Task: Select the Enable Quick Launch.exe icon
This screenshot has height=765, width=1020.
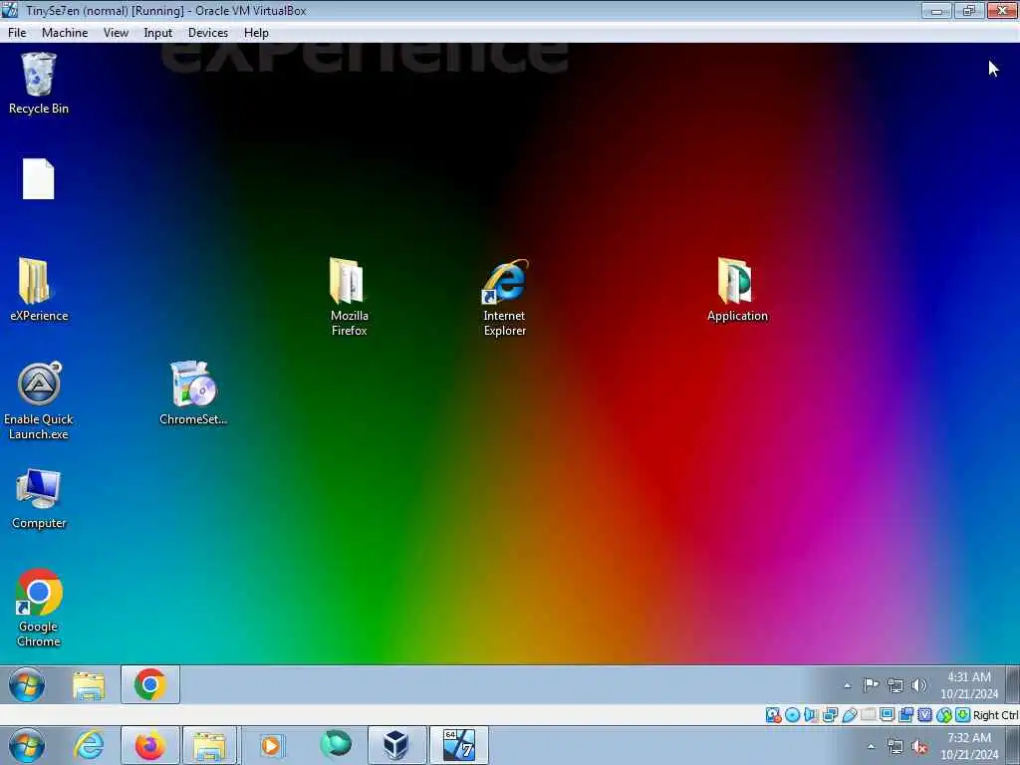Action: tap(39, 400)
